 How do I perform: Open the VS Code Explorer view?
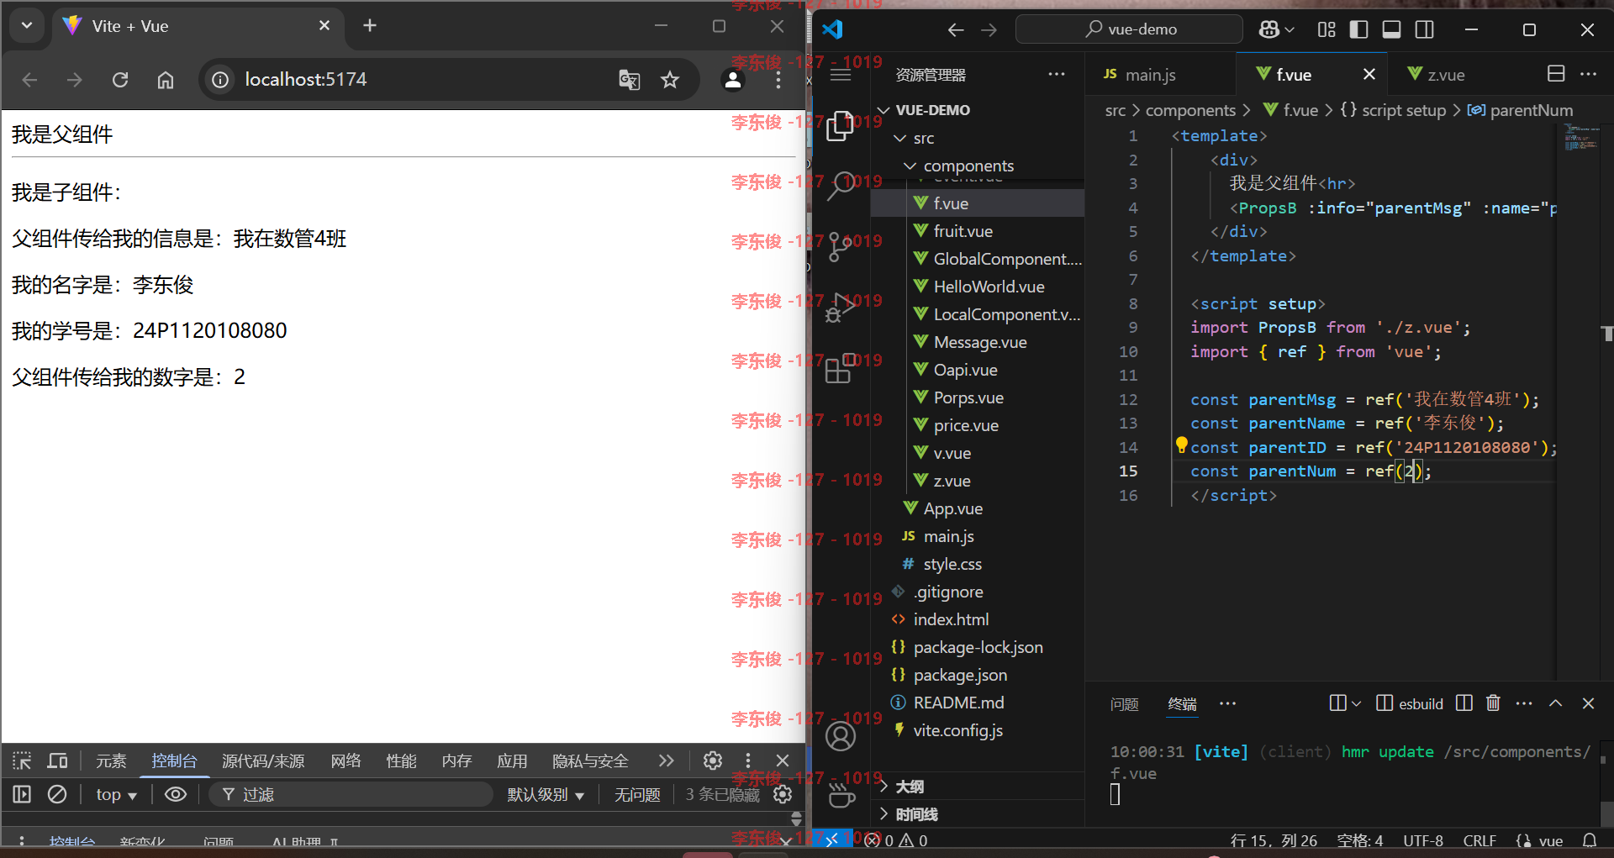click(x=841, y=126)
